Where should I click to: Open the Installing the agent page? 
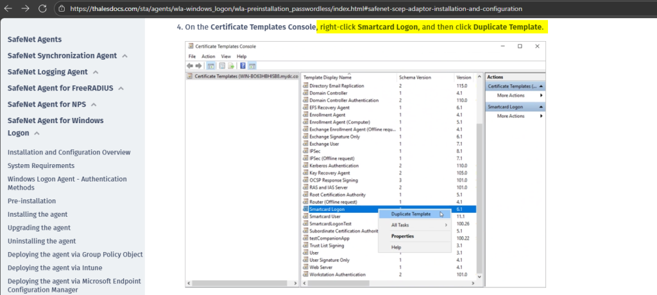(x=37, y=214)
